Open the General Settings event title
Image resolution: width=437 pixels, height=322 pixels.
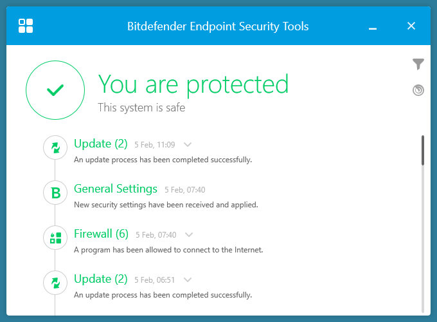(116, 189)
